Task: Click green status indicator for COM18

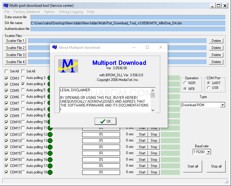Action: click(x=50, y=172)
